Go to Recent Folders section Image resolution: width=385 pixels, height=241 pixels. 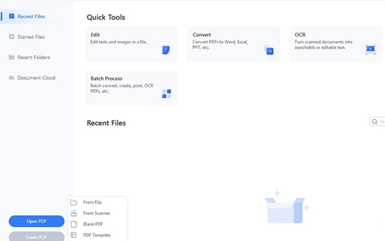[34, 57]
